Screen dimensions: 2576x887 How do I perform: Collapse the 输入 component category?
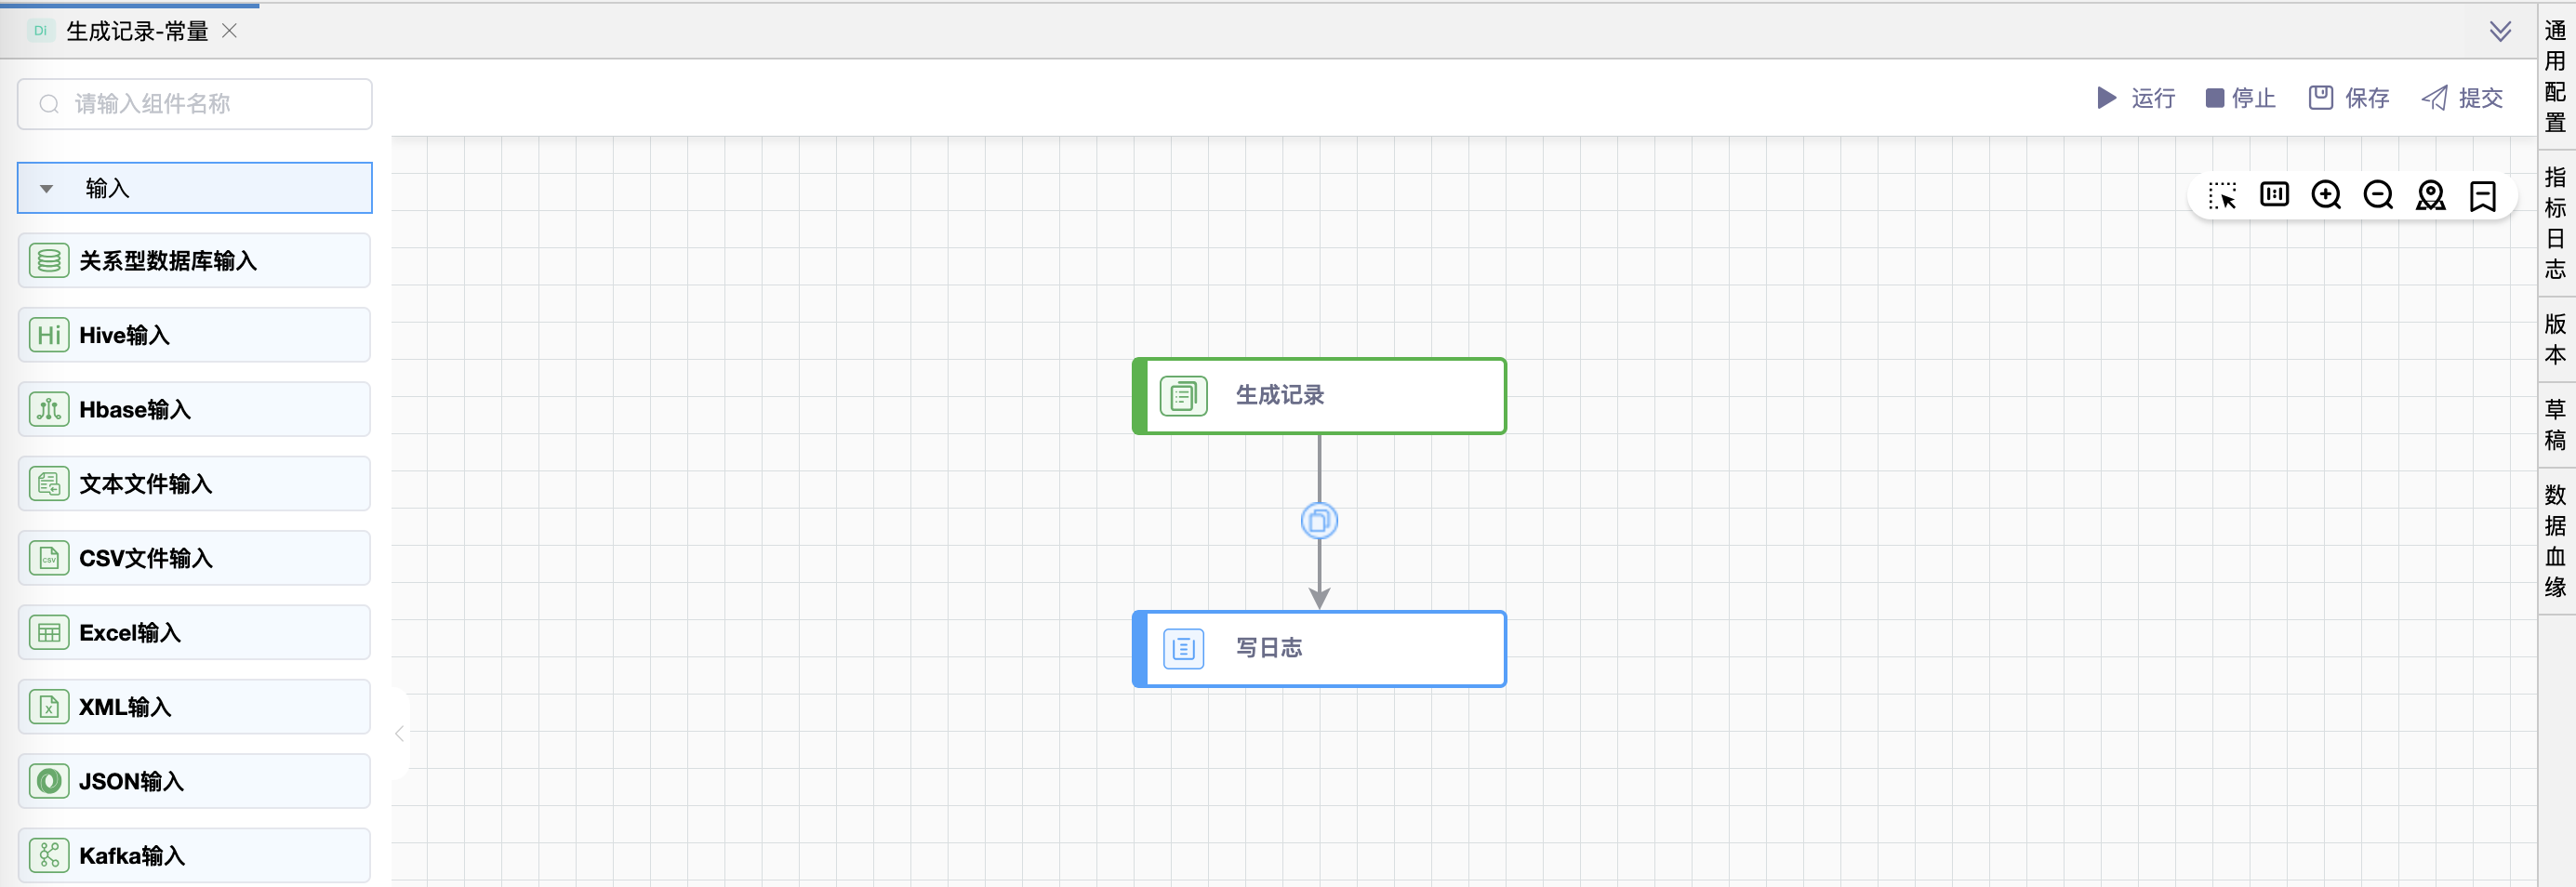coord(46,187)
